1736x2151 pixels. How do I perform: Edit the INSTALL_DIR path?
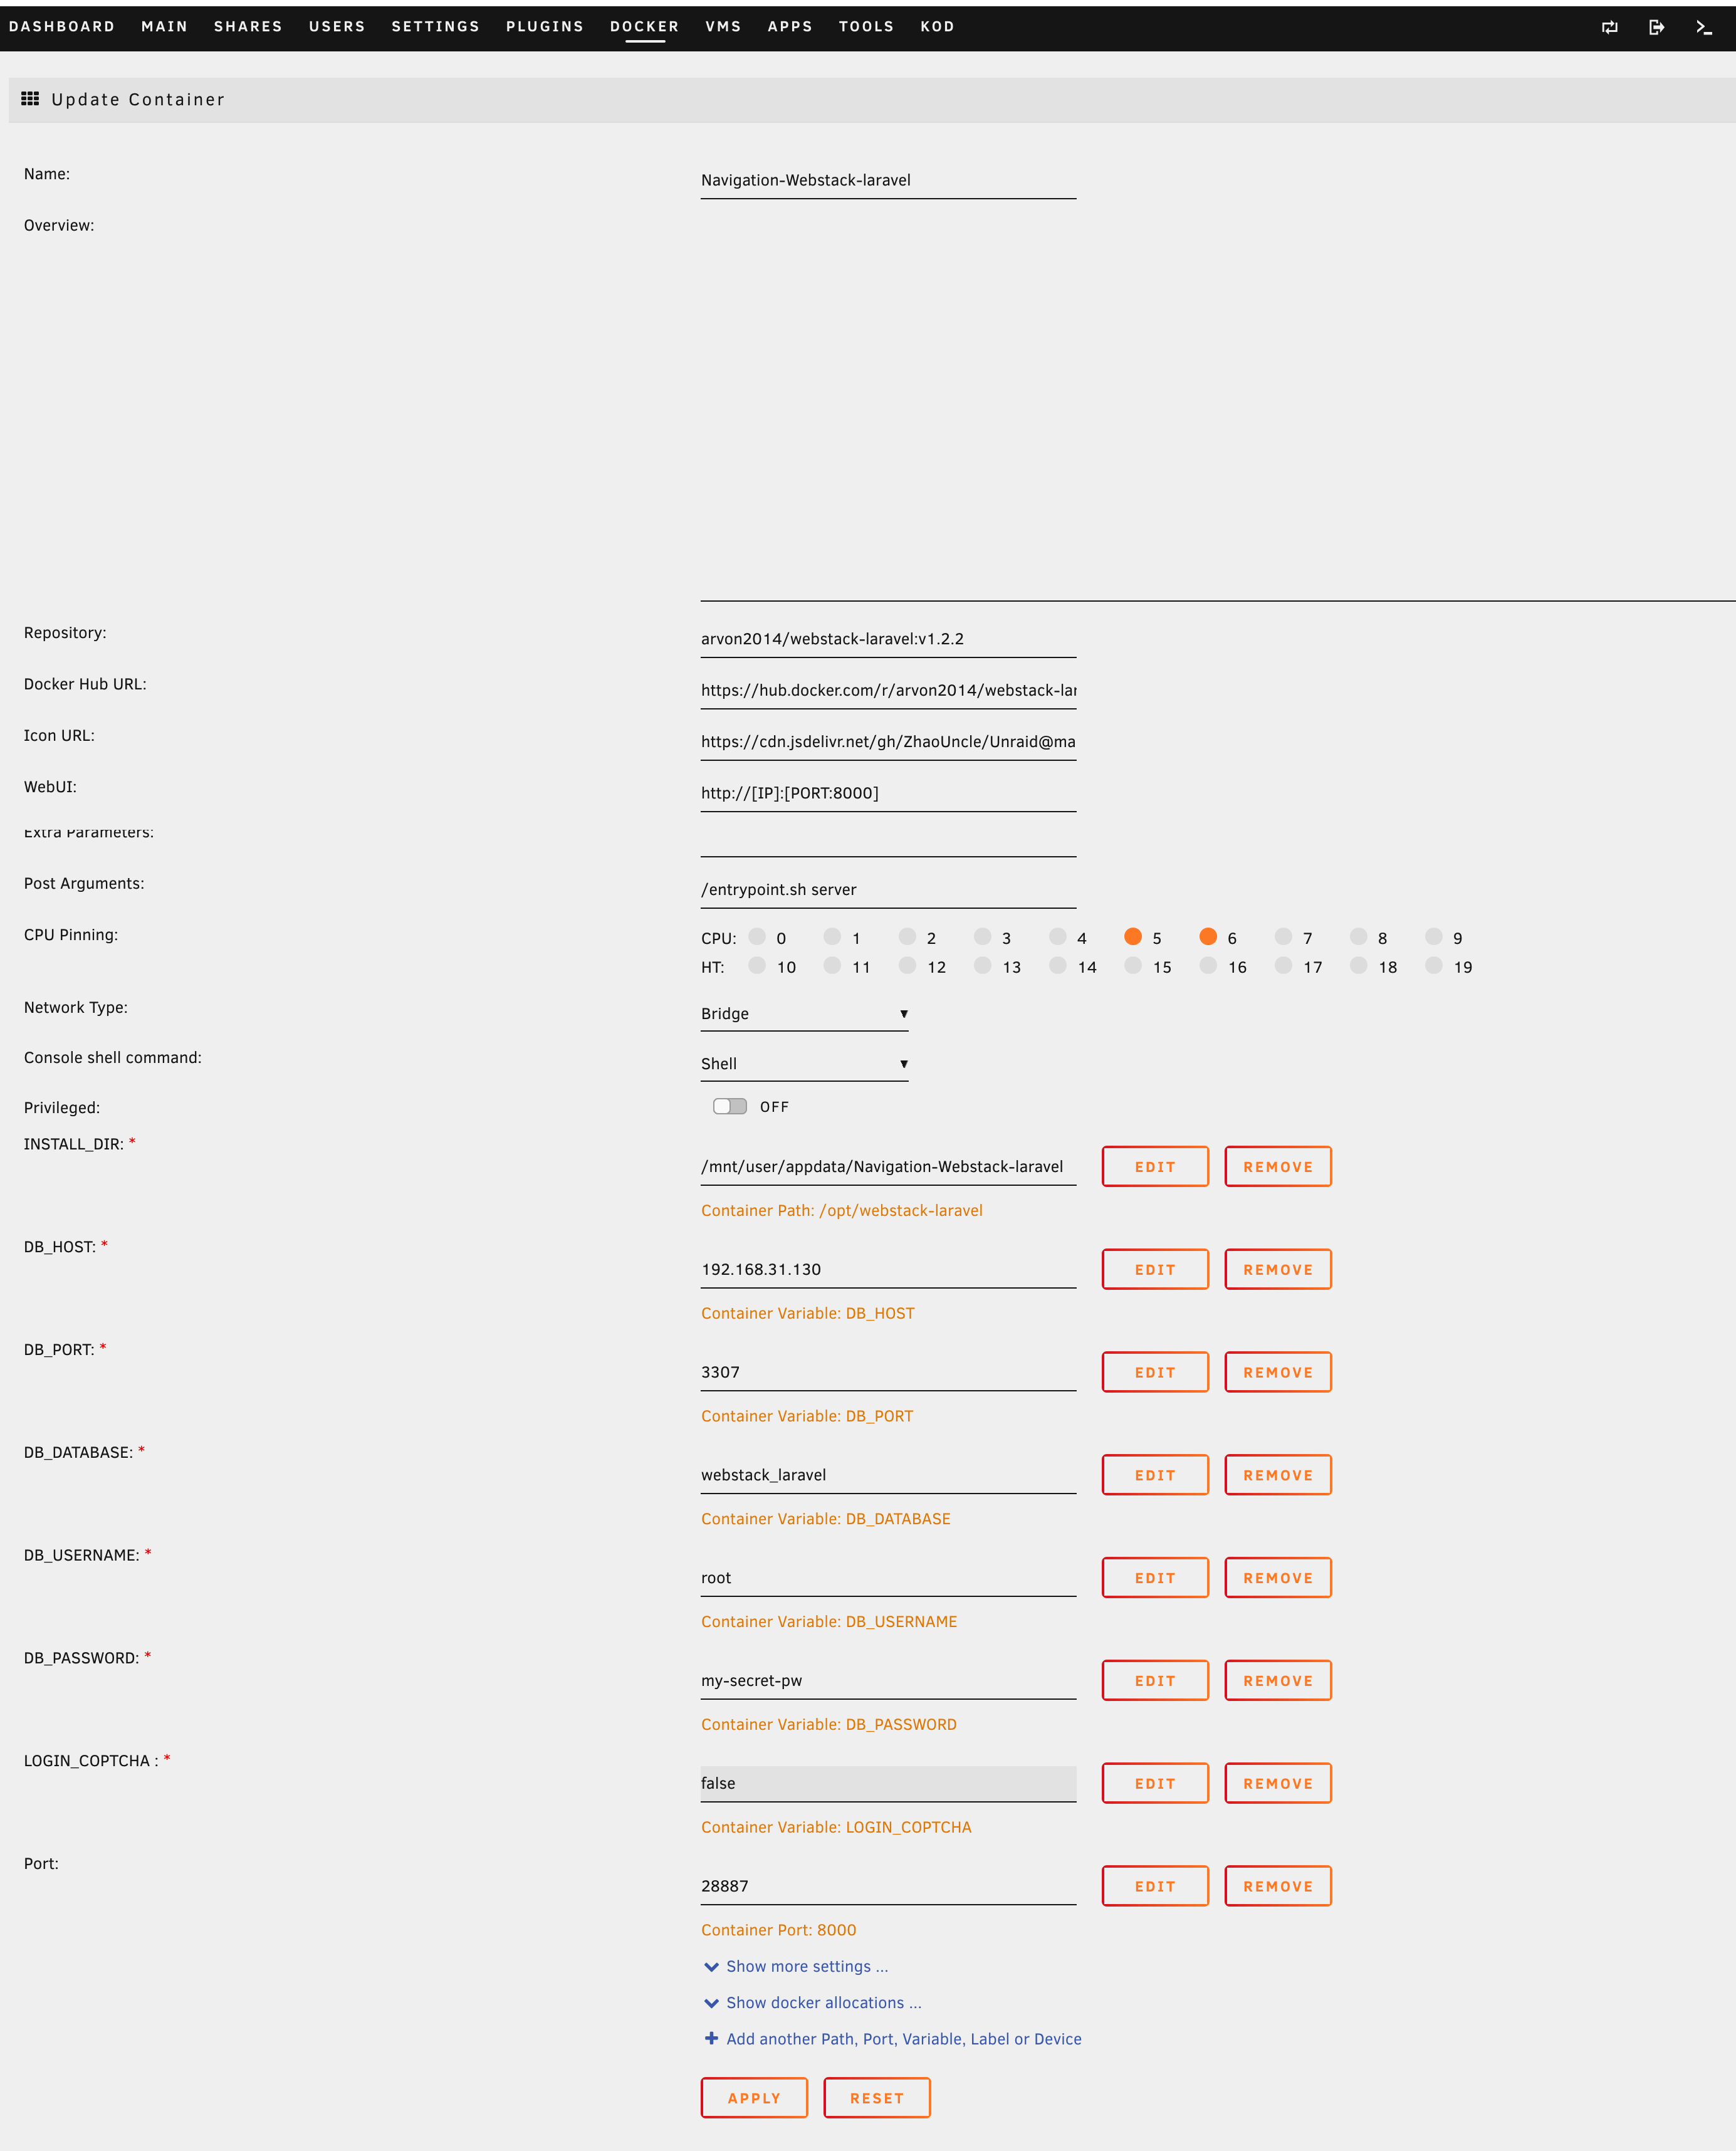click(x=1154, y=1166)
